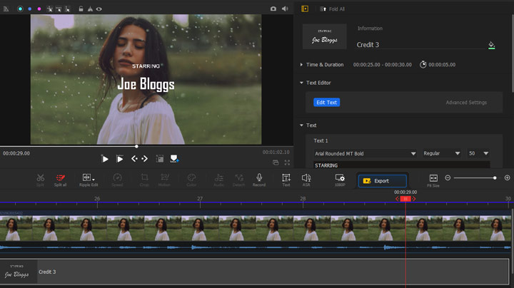Select the Text tool in toolbar
The image size is (514, 288).
pos(286,178)
